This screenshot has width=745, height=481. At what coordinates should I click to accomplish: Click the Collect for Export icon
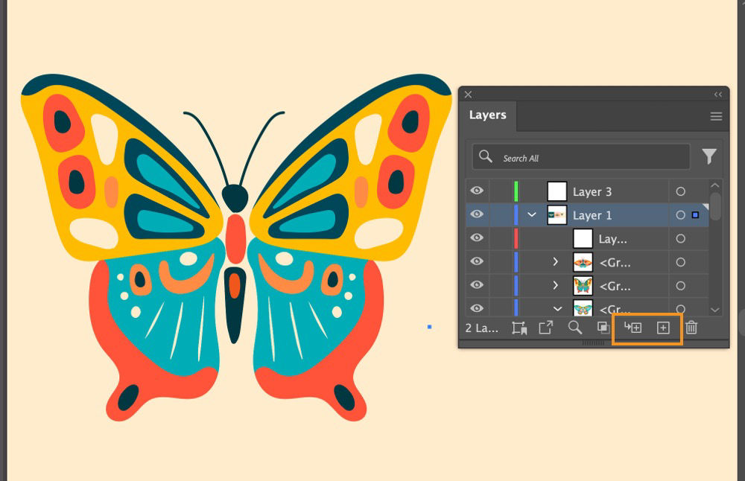[x=547, y=327]
